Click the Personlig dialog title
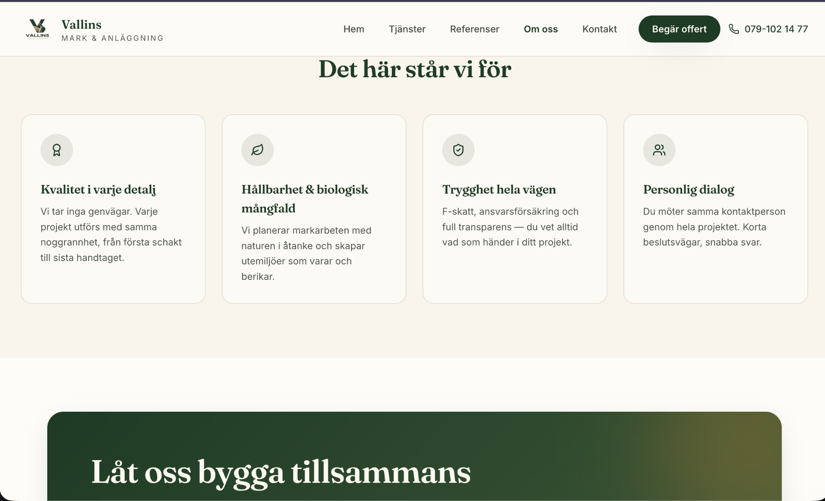This screenshot has width=825, height=501. pyautogui.click(x=688, y=189)
